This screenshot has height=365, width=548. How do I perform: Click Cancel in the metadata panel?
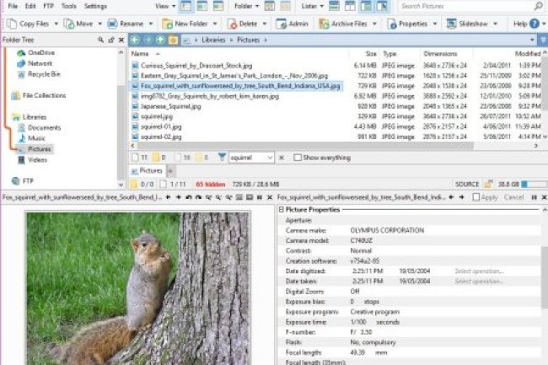513,197
